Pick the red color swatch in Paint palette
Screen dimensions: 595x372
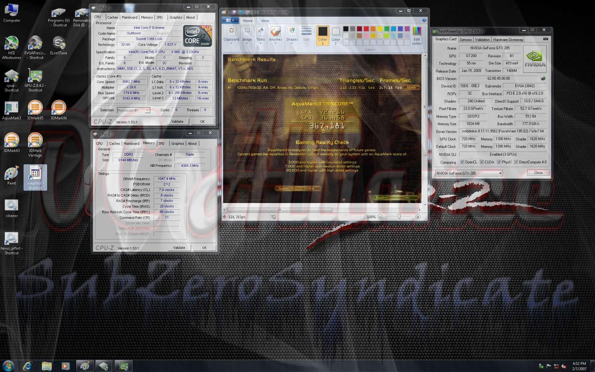point(366,29)
